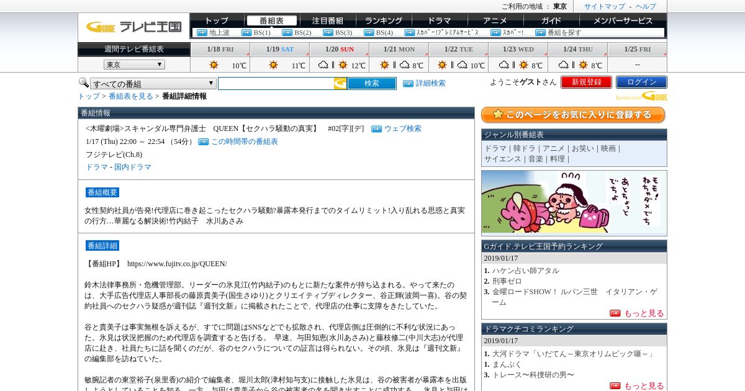Select the BS(2) sub-menu link
The image size is (745, 391).
pyautogui.click(x=303, y=32)
